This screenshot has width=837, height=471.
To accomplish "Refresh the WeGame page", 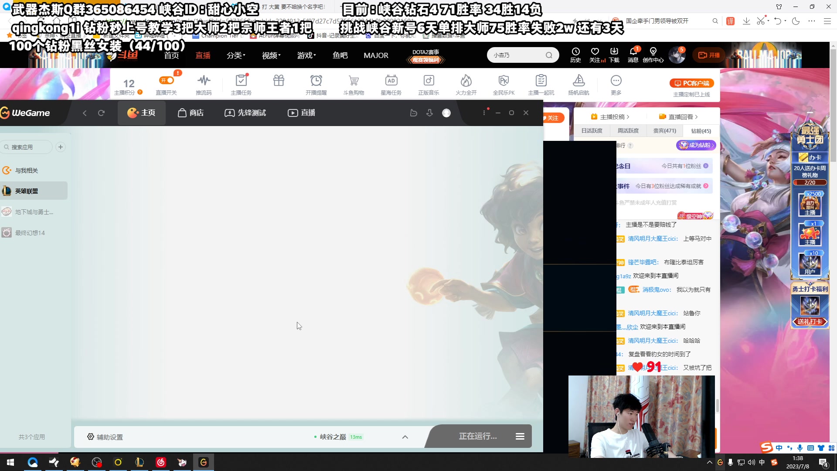I will [x=101, y=113].
